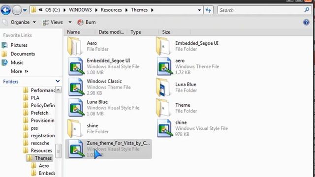Click the greyed Forward navigation button

[17, 10]
